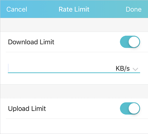This screenshot has width=148, height=134.
Task: Click the teal track of Upload Limit switch
Action: click(x=124, y=108)
